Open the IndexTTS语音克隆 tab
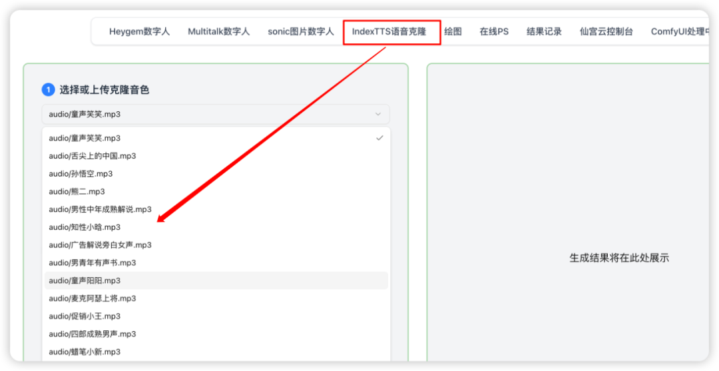Image resolution: width=719 pixels, height=371 pixels. pos(389,32)
